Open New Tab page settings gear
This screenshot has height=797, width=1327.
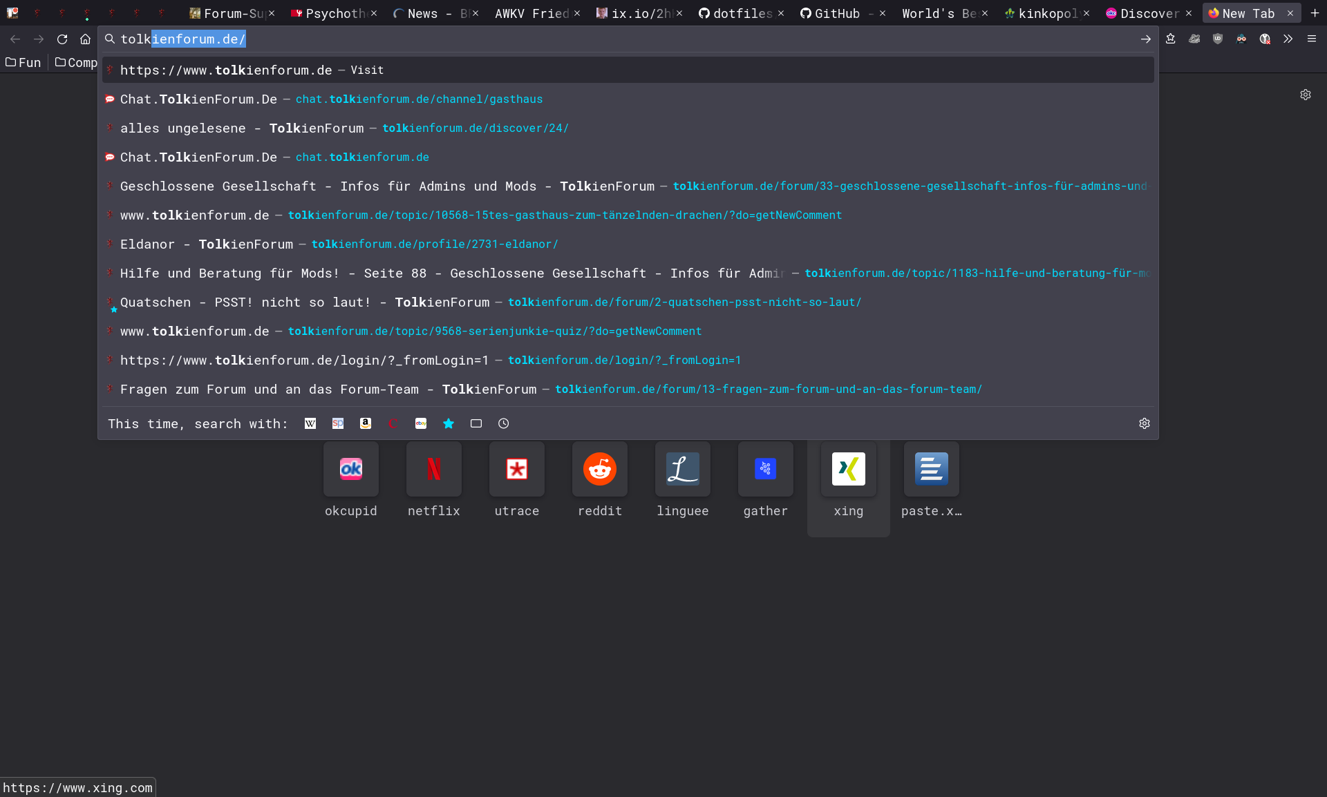pos(1306,95)
